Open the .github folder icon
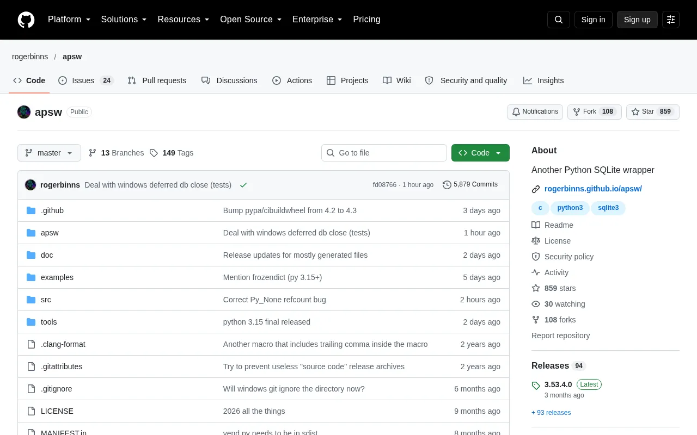The width and height of the screenshot is (697, 435). point(31,210)
